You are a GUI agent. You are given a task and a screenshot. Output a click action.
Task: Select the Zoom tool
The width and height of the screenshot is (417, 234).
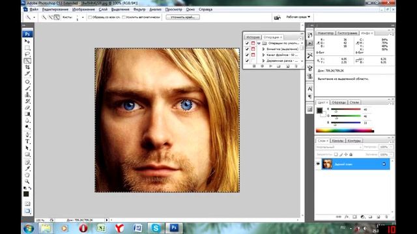point(27,181)
